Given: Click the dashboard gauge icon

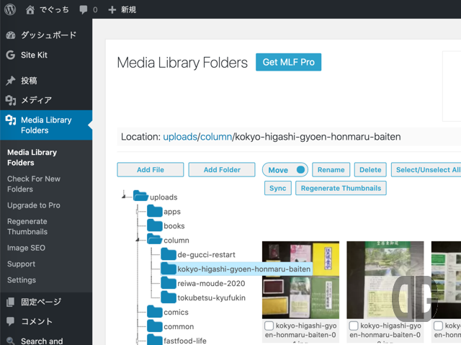Looking at the screenshot, I should (x=11, y=35).
